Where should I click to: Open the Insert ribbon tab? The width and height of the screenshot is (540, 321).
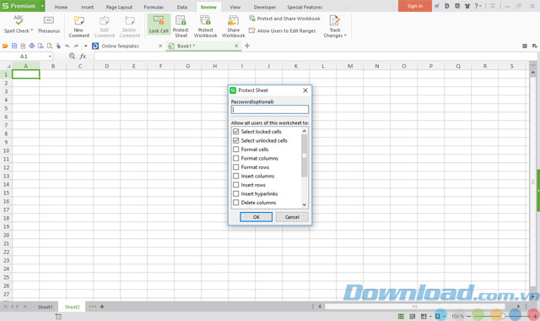point(87,7)
